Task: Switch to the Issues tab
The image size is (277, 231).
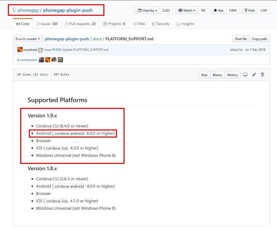Action: [x=47, y=24]
